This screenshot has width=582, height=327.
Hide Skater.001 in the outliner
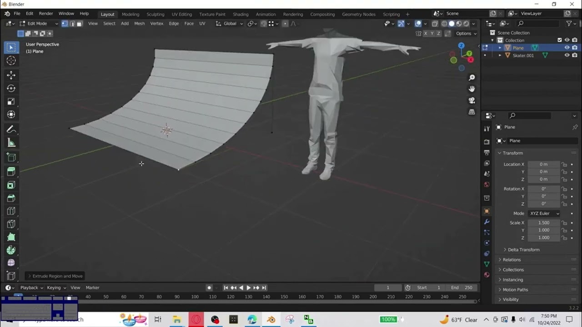coord(567,55)
